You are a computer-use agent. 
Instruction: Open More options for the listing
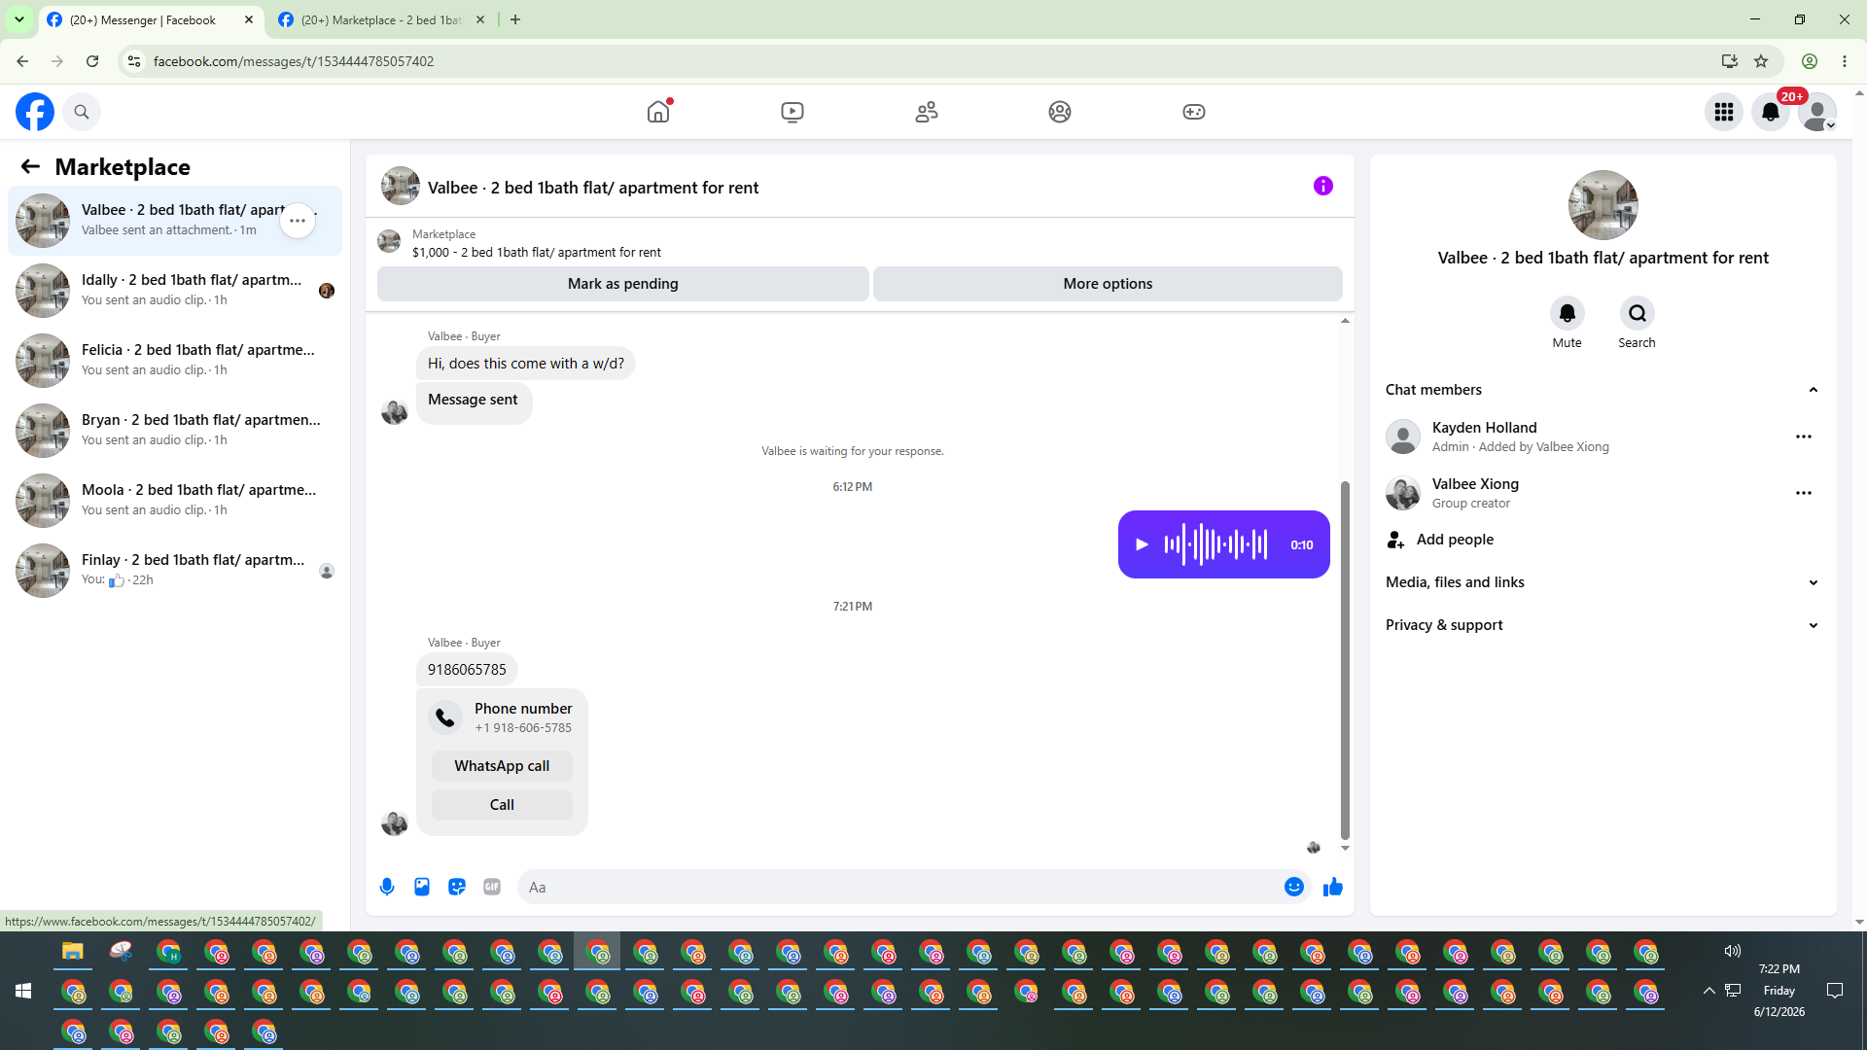click(x=1108, y=284)
